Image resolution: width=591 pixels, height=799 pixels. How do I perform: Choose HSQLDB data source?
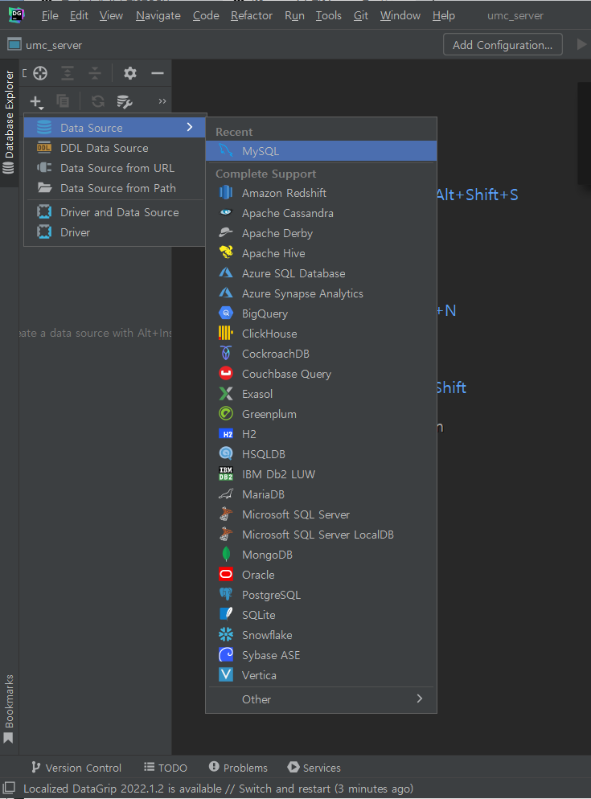[322, 454]
